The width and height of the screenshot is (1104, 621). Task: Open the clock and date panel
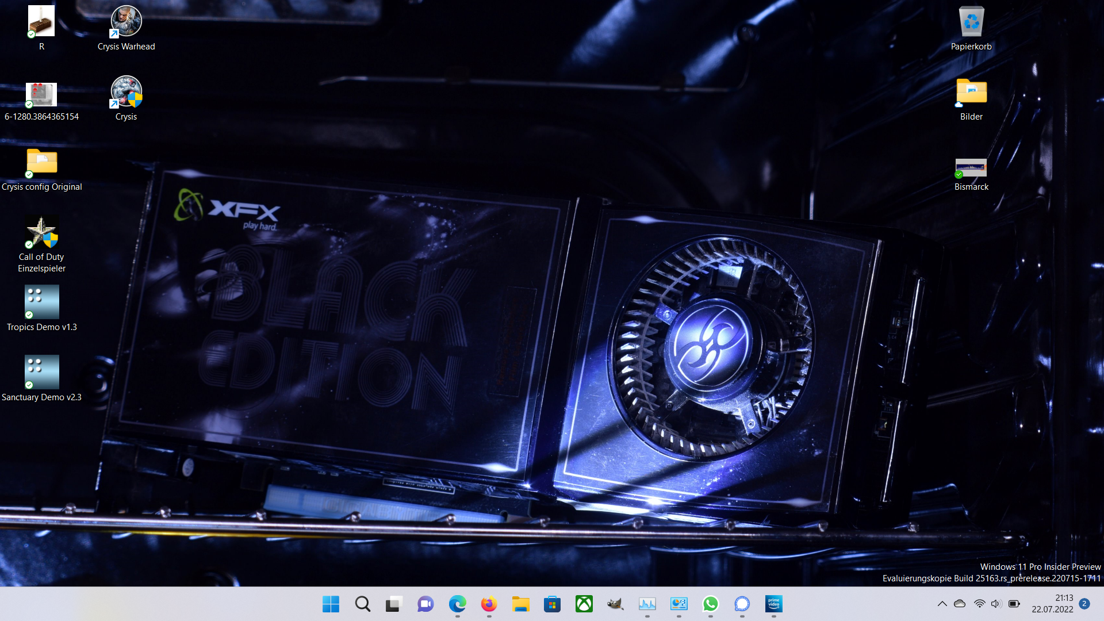pyautogui.click(x=1052, y=604)
